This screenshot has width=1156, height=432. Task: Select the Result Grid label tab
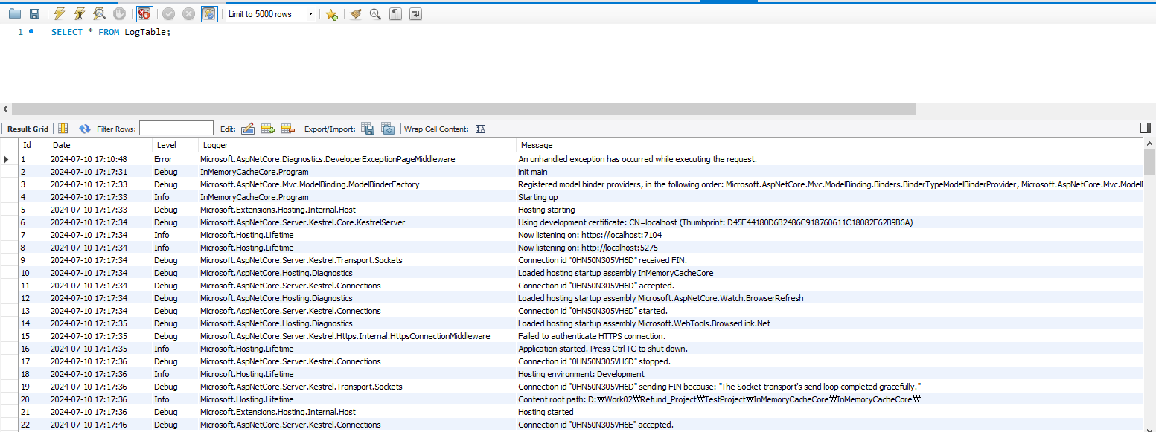coord(28,129)
